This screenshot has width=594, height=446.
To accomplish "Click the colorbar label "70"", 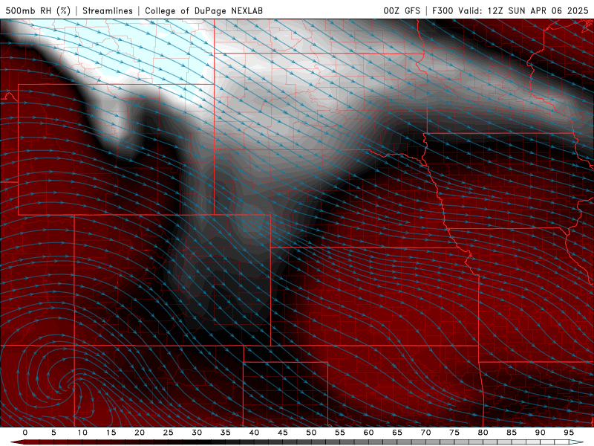I will [x=425, y=433].
